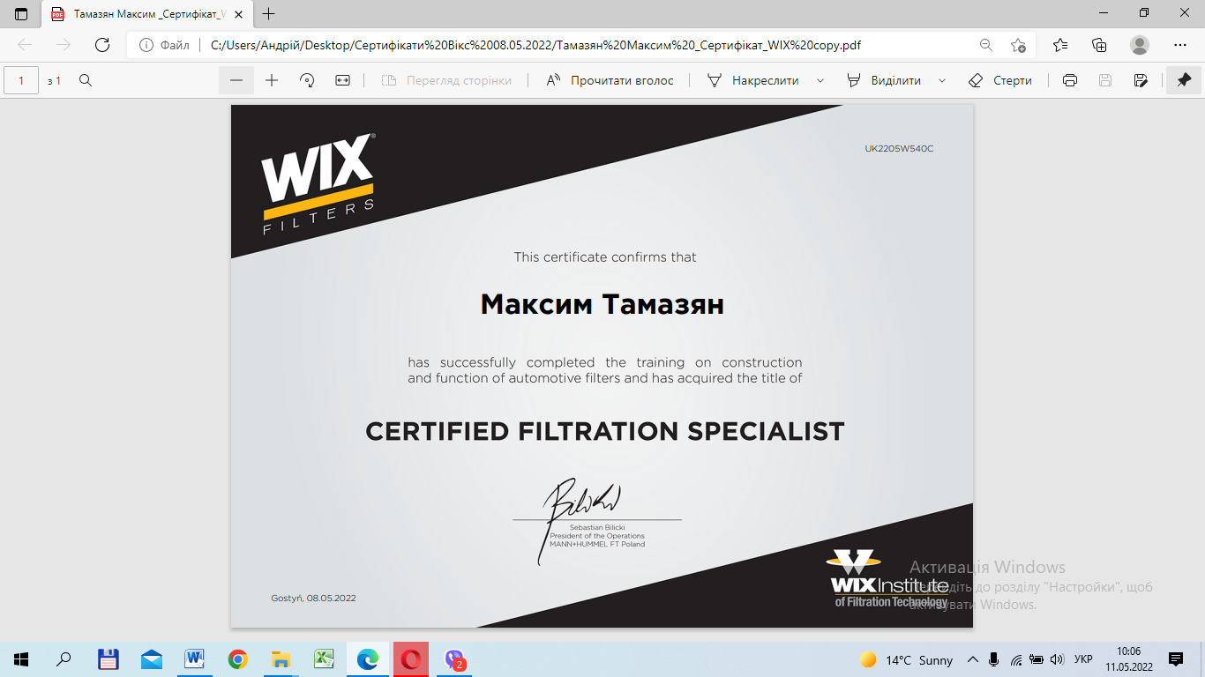Click the page number field
This screenshot has width=1205, height=677.
[21, 80]
